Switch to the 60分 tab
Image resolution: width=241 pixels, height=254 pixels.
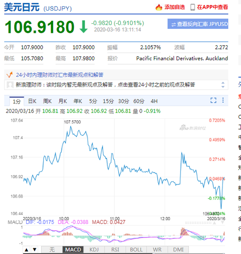[139, 101]
